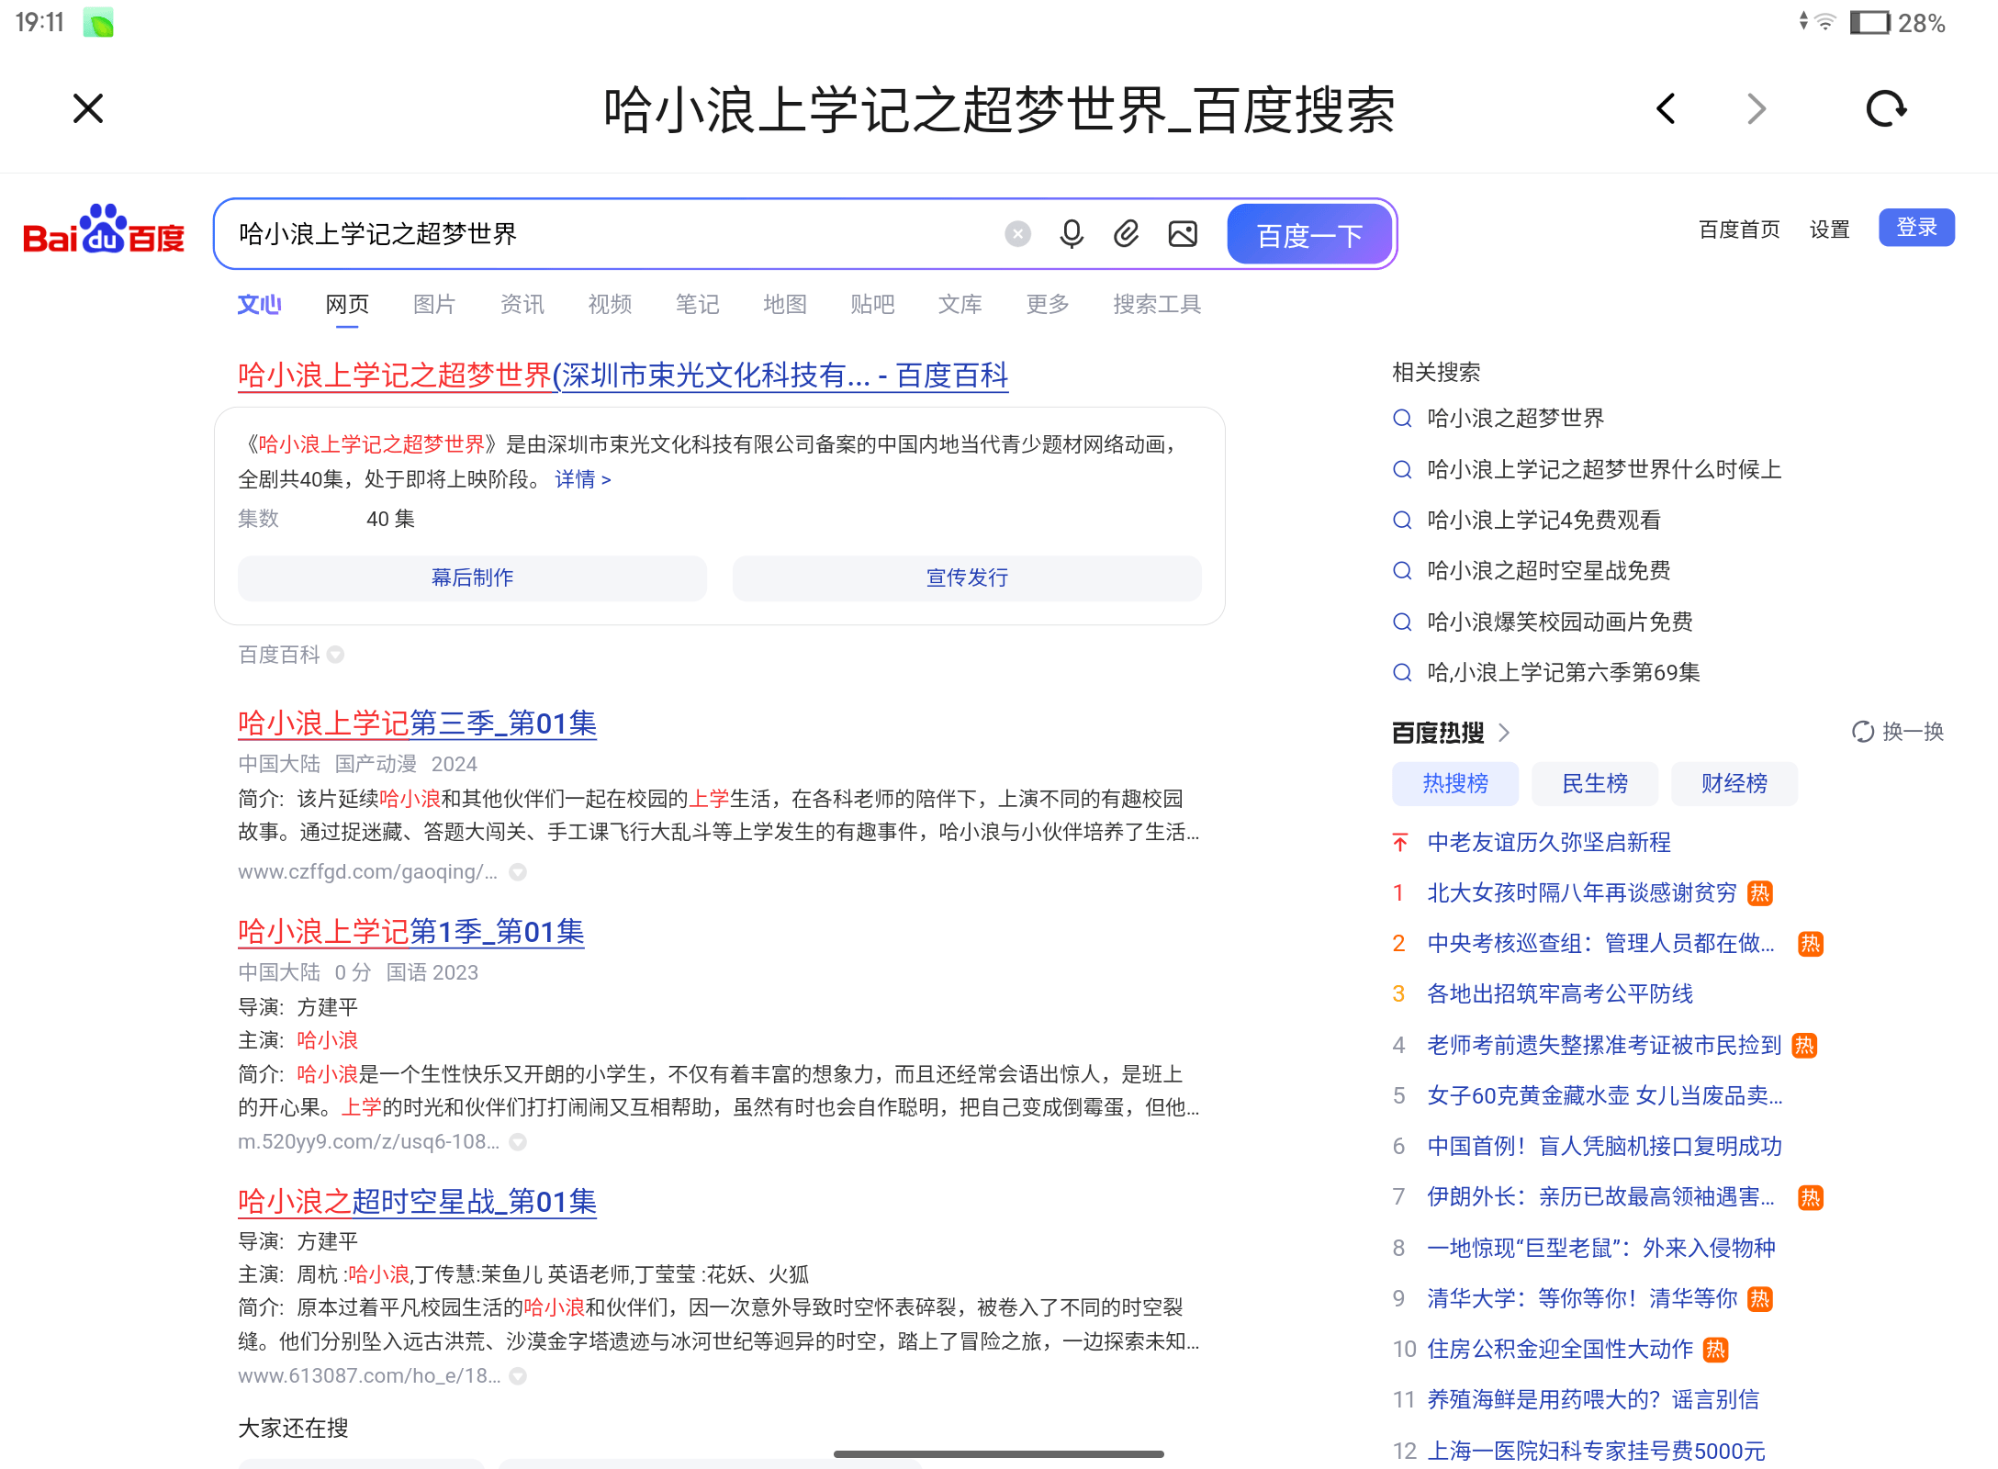Viewport: 1998px width, 1469px height.
Task: Search related 哈小浪上学记4免费观看
Action: [1544, 521]
